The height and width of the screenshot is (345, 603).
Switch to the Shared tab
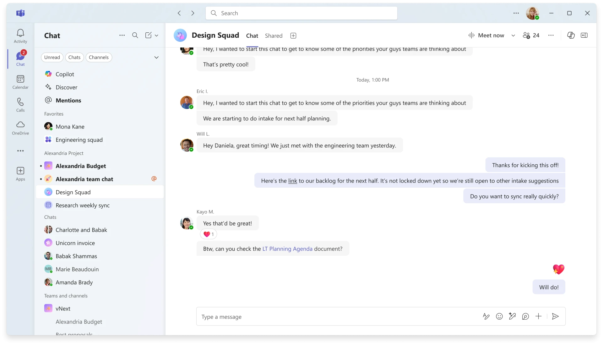[x=274, y=35]
